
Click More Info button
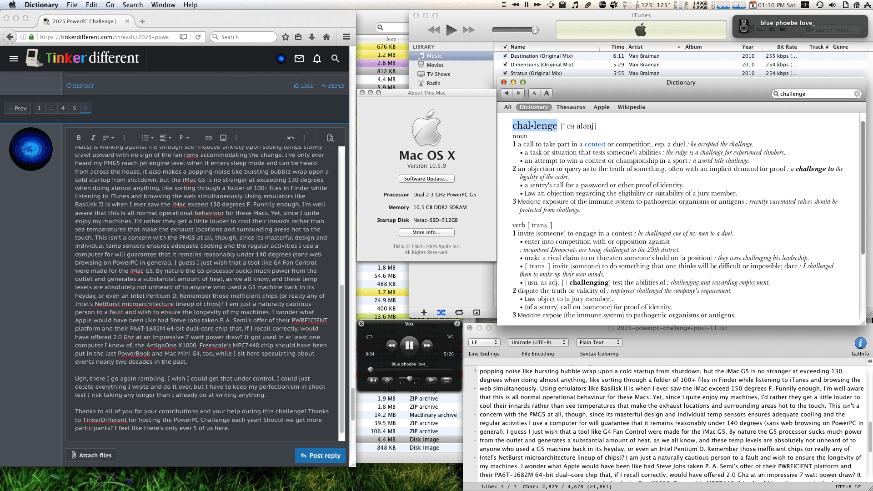point(426,232)
